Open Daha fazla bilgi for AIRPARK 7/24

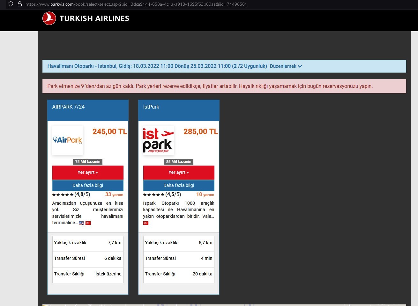(88, 185)
